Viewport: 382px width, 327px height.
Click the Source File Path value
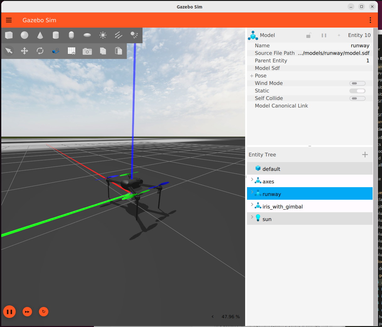pyautogui.click(x=334, y=53)
